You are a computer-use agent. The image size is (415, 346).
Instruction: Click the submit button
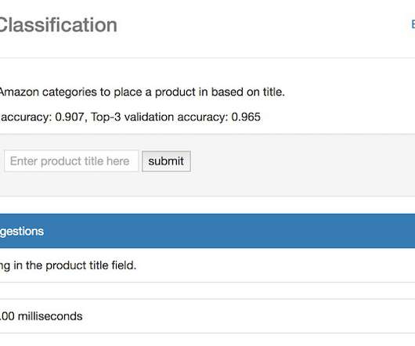point(166,161)
